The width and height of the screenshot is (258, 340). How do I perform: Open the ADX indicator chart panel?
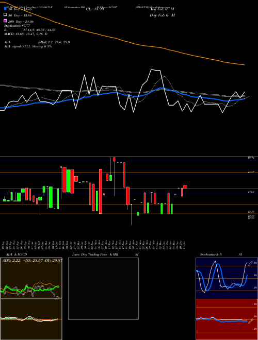(31, 278)
